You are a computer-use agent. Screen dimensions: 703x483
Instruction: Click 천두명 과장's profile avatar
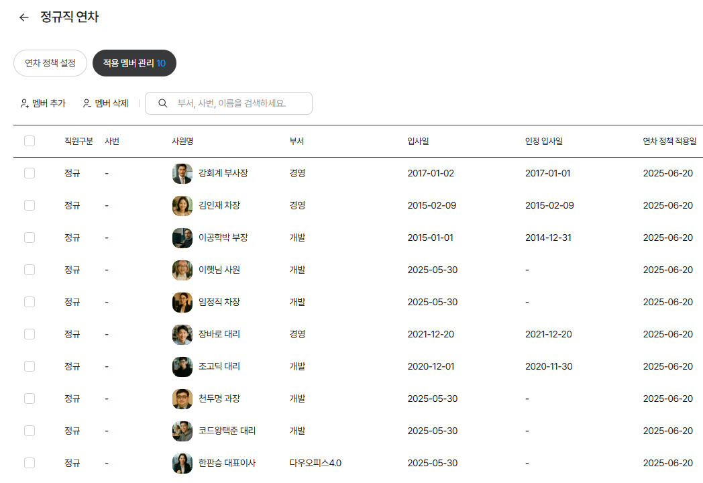[x=182, y=399]
